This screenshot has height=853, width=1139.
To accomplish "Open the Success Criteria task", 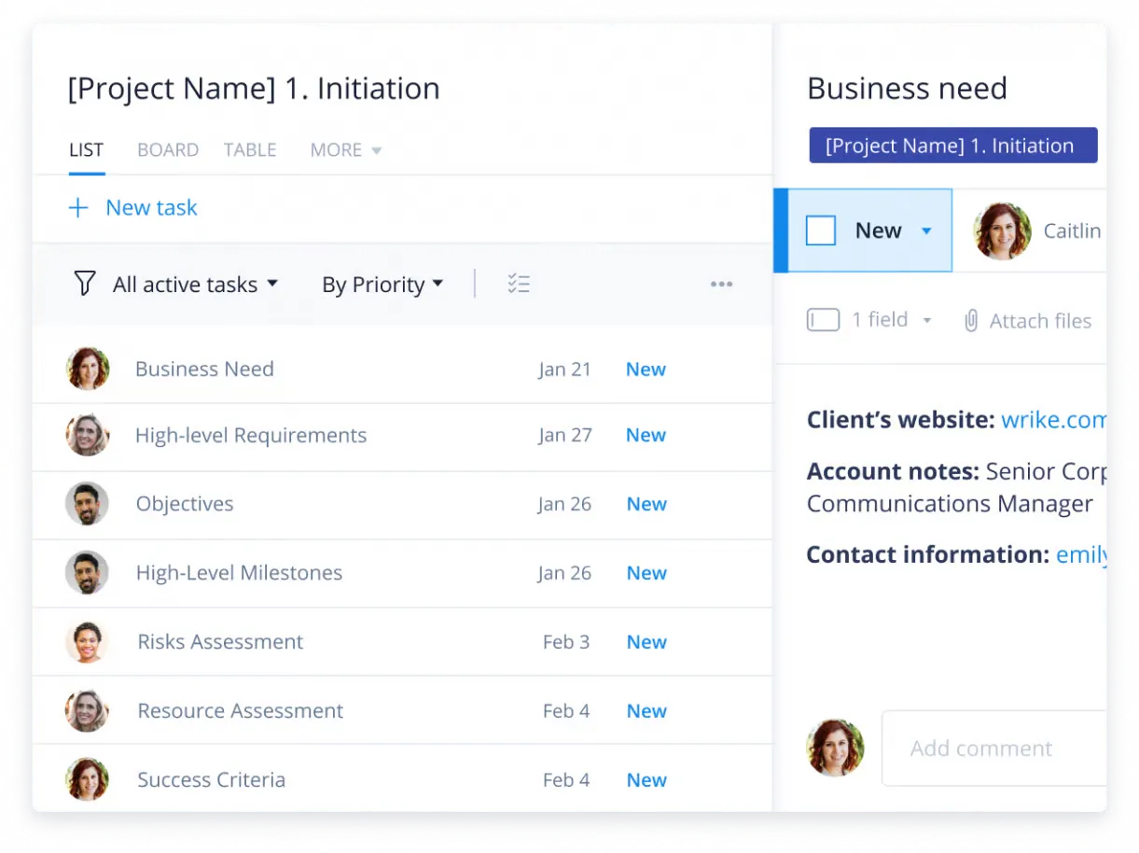I will coord(212,779).
